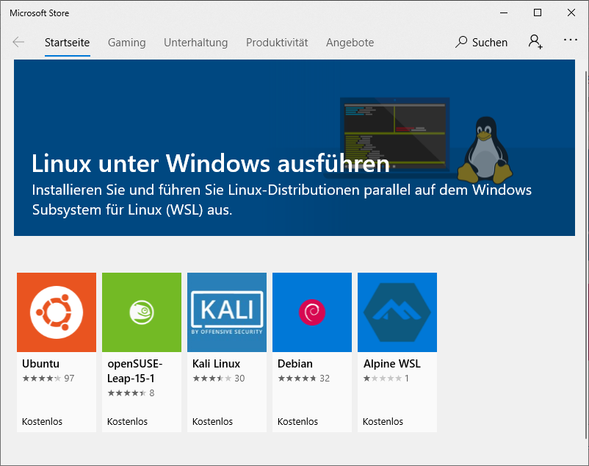Click the Ubuntu app name

point(40,364)
